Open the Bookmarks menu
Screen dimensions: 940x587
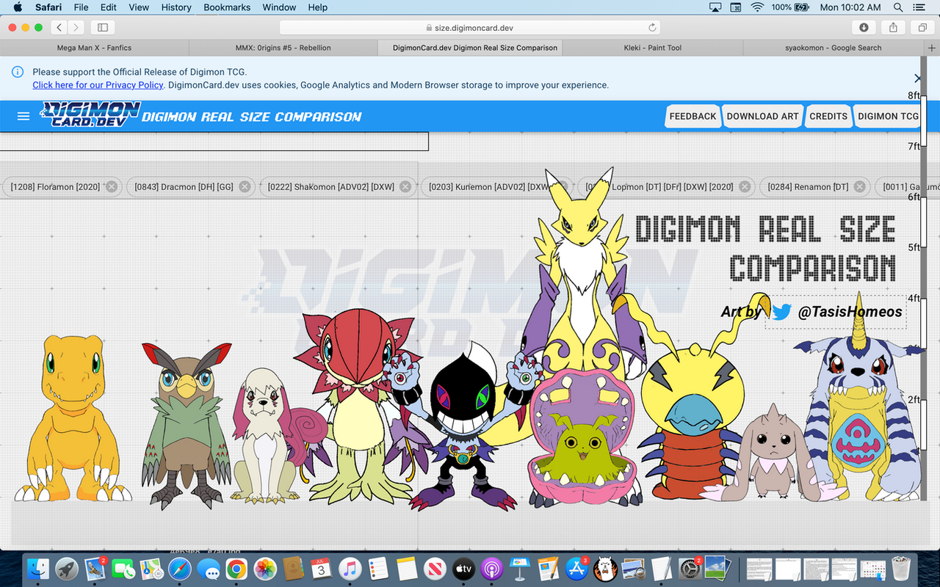click(228, 7)
